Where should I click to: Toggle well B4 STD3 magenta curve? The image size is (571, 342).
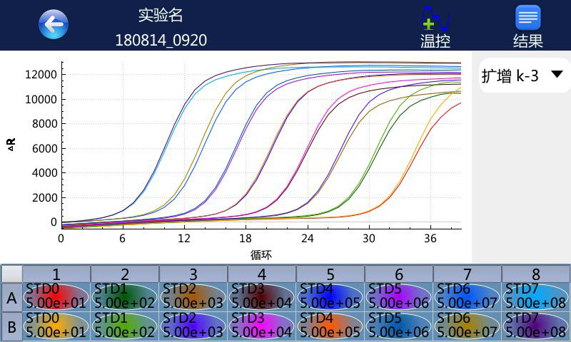coord(262,326)
